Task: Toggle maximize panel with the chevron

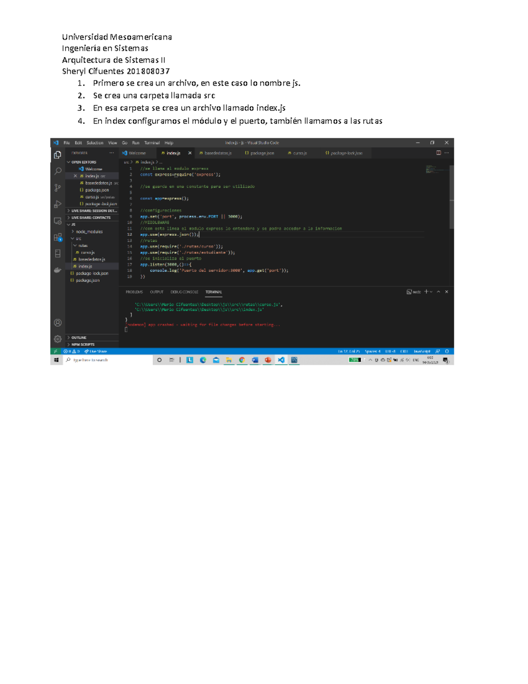Action: click(x=438, y=292)
